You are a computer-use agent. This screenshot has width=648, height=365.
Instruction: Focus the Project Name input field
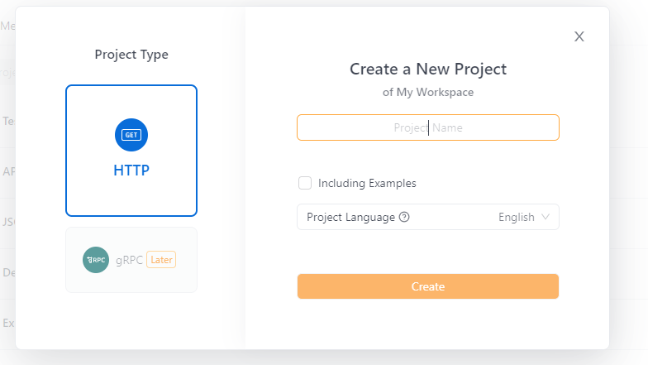(428, 127)
